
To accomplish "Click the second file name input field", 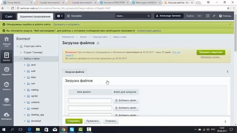I will click(x=90, y=108).
